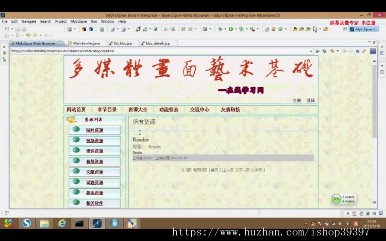Click the File Explorer taskbar icon
The height and width of the screenshot is (241, 386).
pos(44,223)
